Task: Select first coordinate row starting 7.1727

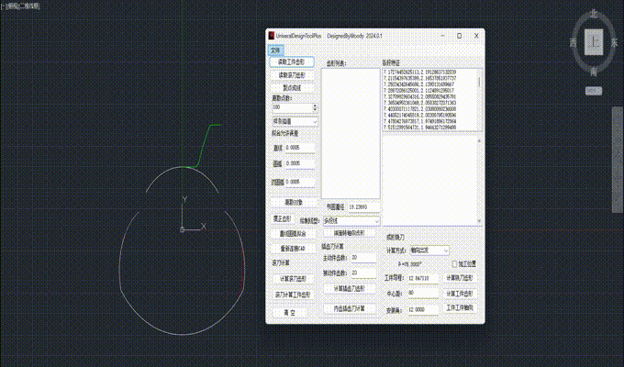Action: [420, 72]
